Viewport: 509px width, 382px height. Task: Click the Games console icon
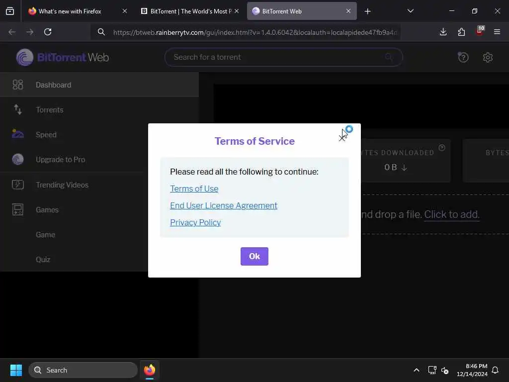coord(18,209)
